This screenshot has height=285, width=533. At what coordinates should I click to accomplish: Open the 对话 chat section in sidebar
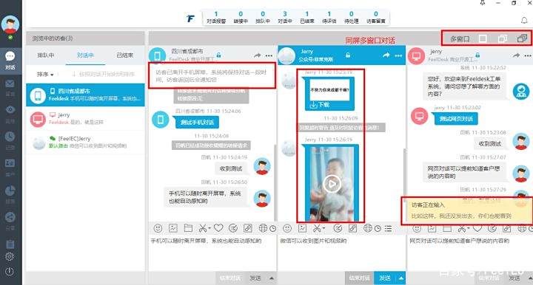point(10,61)
